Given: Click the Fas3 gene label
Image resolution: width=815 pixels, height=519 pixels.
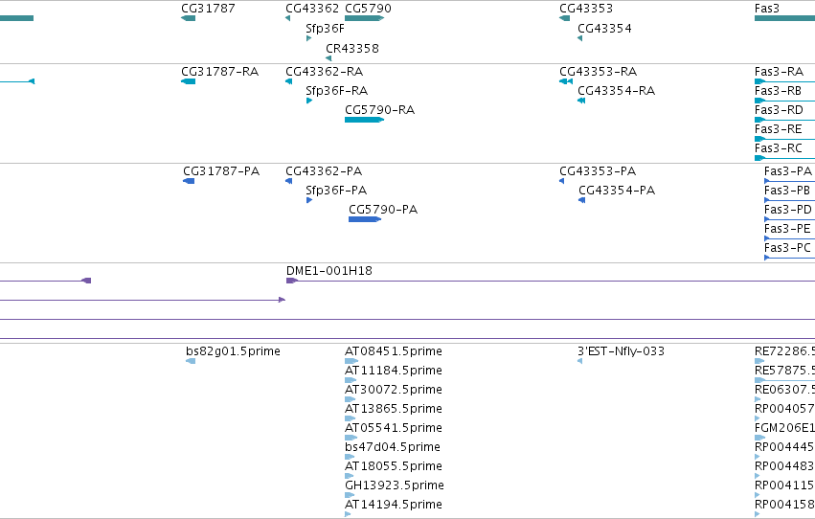Looking at the screenshot, I should 767,9.
